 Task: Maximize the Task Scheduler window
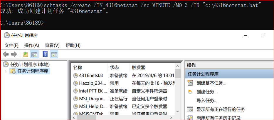[263, 36]
